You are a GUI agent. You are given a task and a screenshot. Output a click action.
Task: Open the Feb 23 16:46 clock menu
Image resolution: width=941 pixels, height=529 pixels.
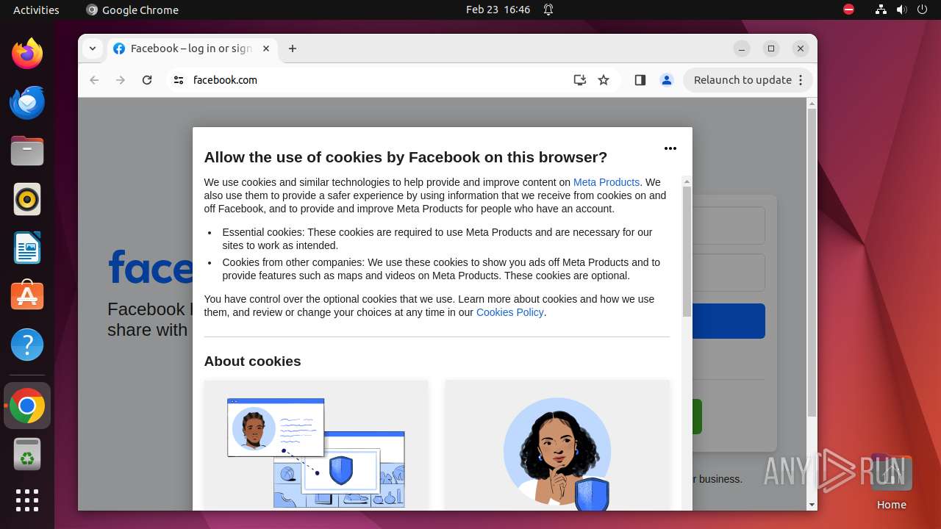click(498, 10)
